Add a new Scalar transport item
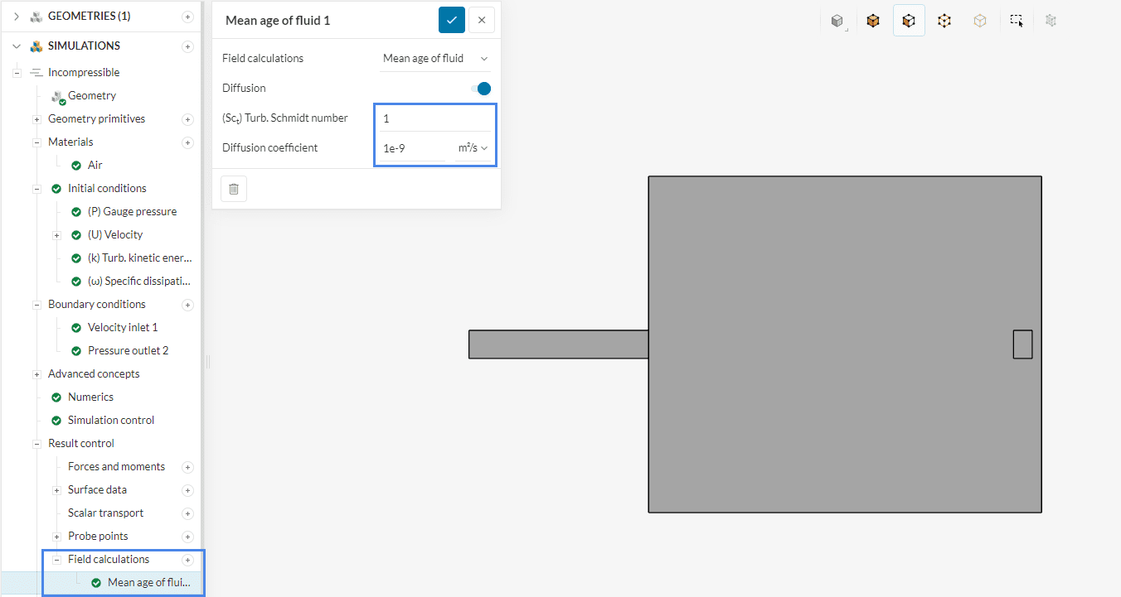Screen dimensions: 1121x597 coord(187,513)
